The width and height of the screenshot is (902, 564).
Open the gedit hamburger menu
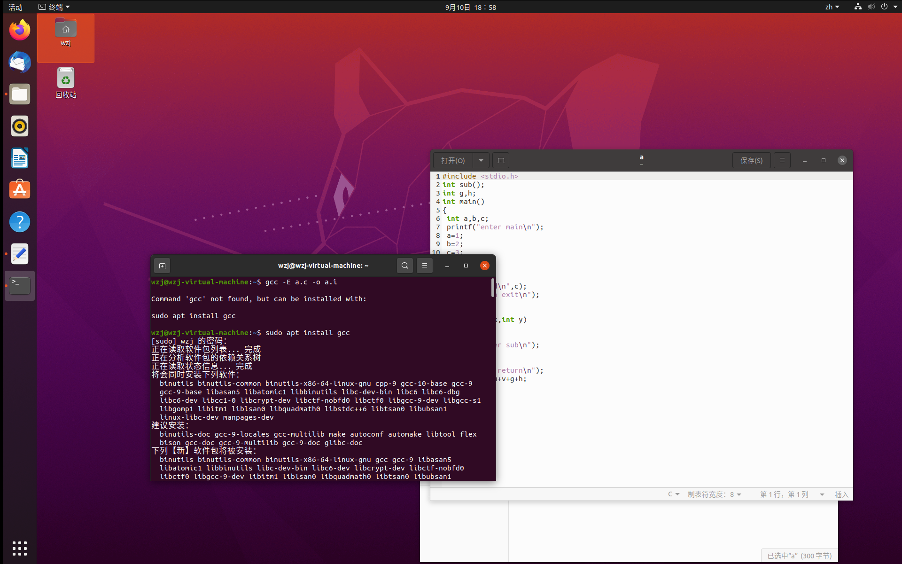click(782, 160)
